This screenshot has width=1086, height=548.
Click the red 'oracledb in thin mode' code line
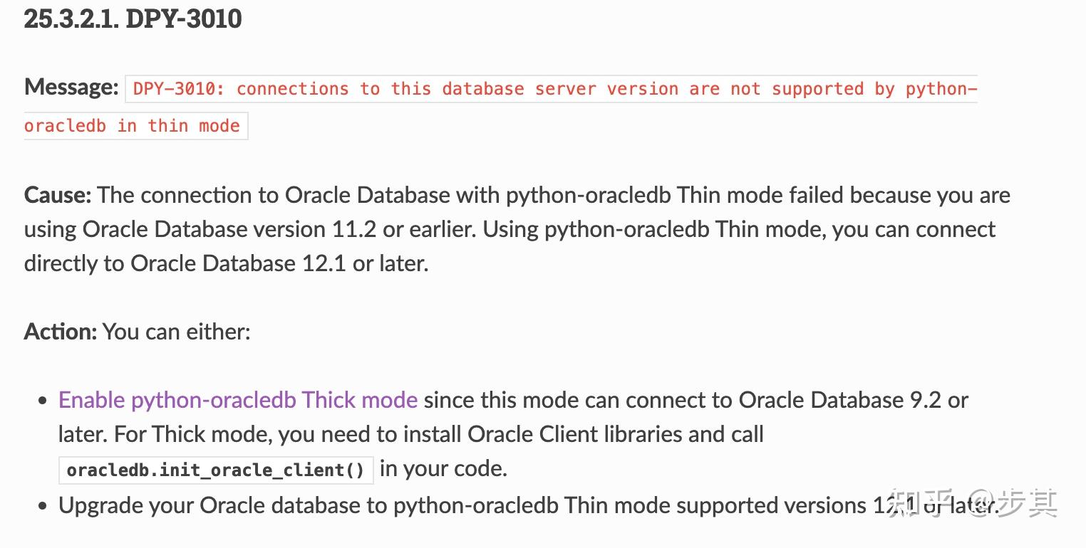[132, 126]
